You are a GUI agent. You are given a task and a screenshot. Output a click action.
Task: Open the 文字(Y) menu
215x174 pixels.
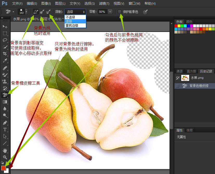coord(75,4)
